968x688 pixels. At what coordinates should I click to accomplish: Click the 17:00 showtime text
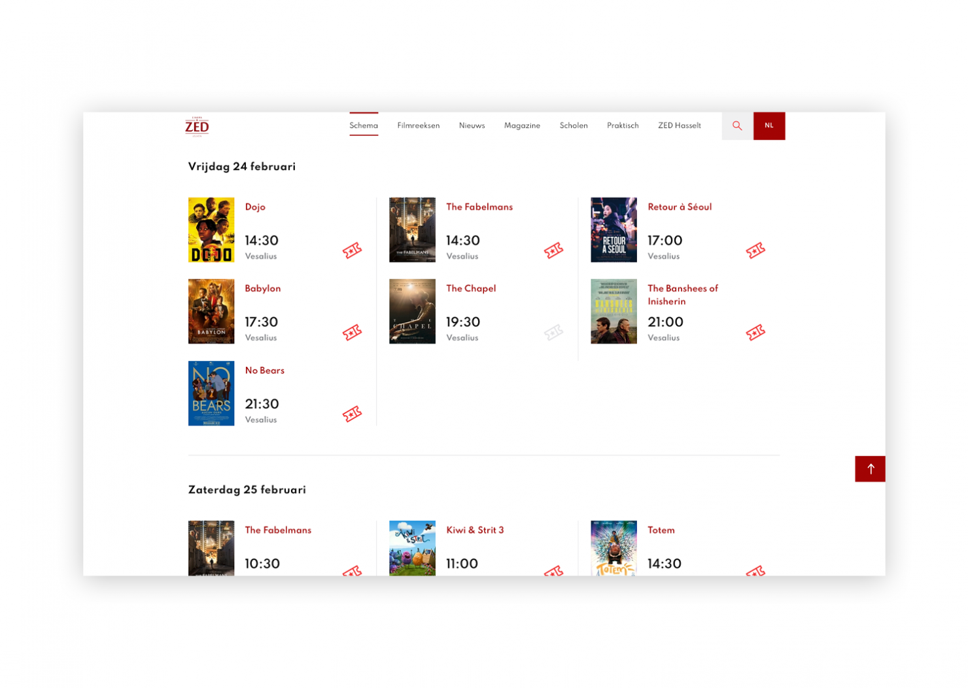pyautogui.click(x=665, y=241)
